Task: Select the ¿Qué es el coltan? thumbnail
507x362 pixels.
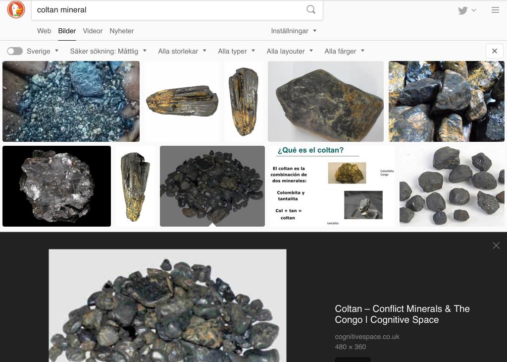Action: pos(332,186)
